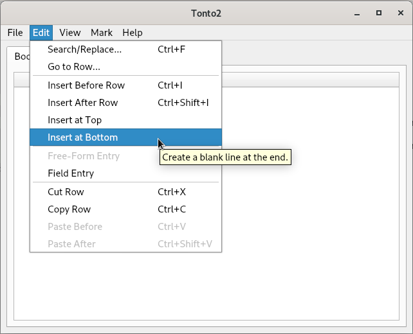Close the Tonto2 window
Viewport: 413px width, 334px height.
tap(399, 13)
